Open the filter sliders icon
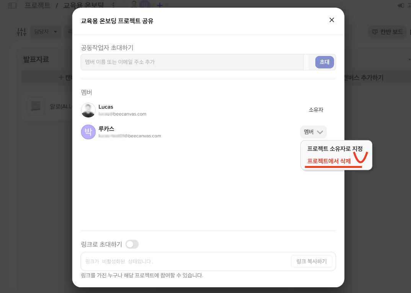This screenshot has height=293, width=411. pos(21,32)
